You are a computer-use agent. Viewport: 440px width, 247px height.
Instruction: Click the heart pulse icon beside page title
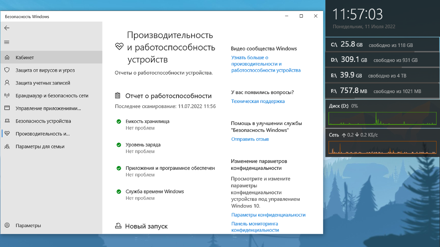[x=119, y=46]
